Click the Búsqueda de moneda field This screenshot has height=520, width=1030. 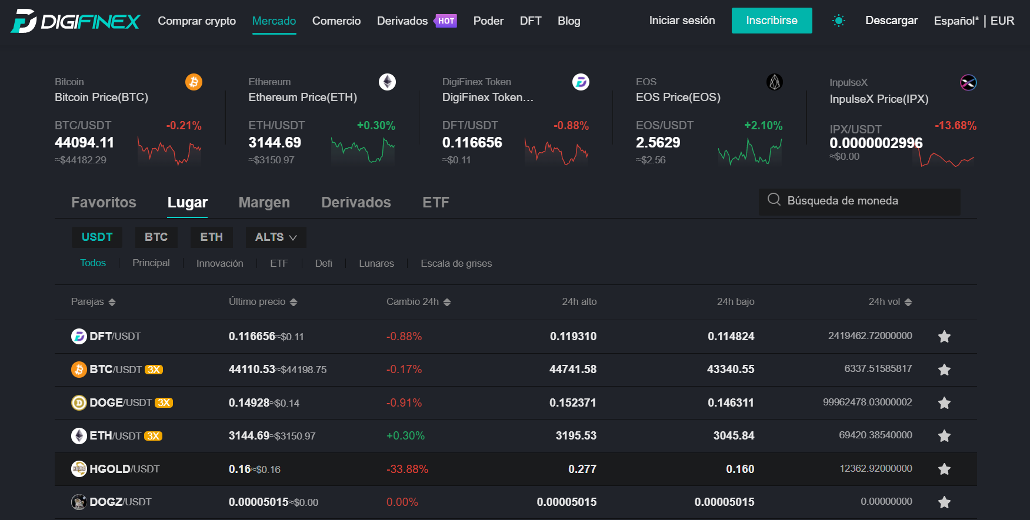859,201
